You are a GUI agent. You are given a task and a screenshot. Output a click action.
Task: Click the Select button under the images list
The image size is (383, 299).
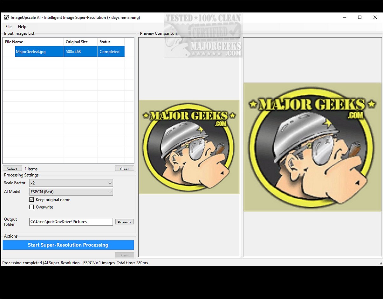tap(12, 169)
